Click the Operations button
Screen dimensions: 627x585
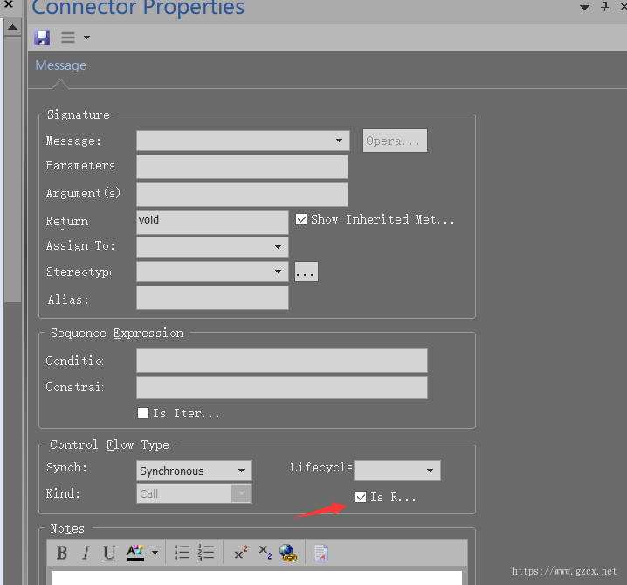[395, 141]
